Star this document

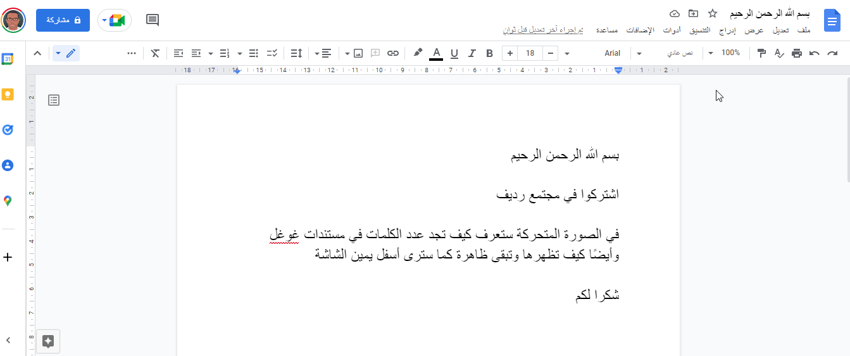[712, 13]
